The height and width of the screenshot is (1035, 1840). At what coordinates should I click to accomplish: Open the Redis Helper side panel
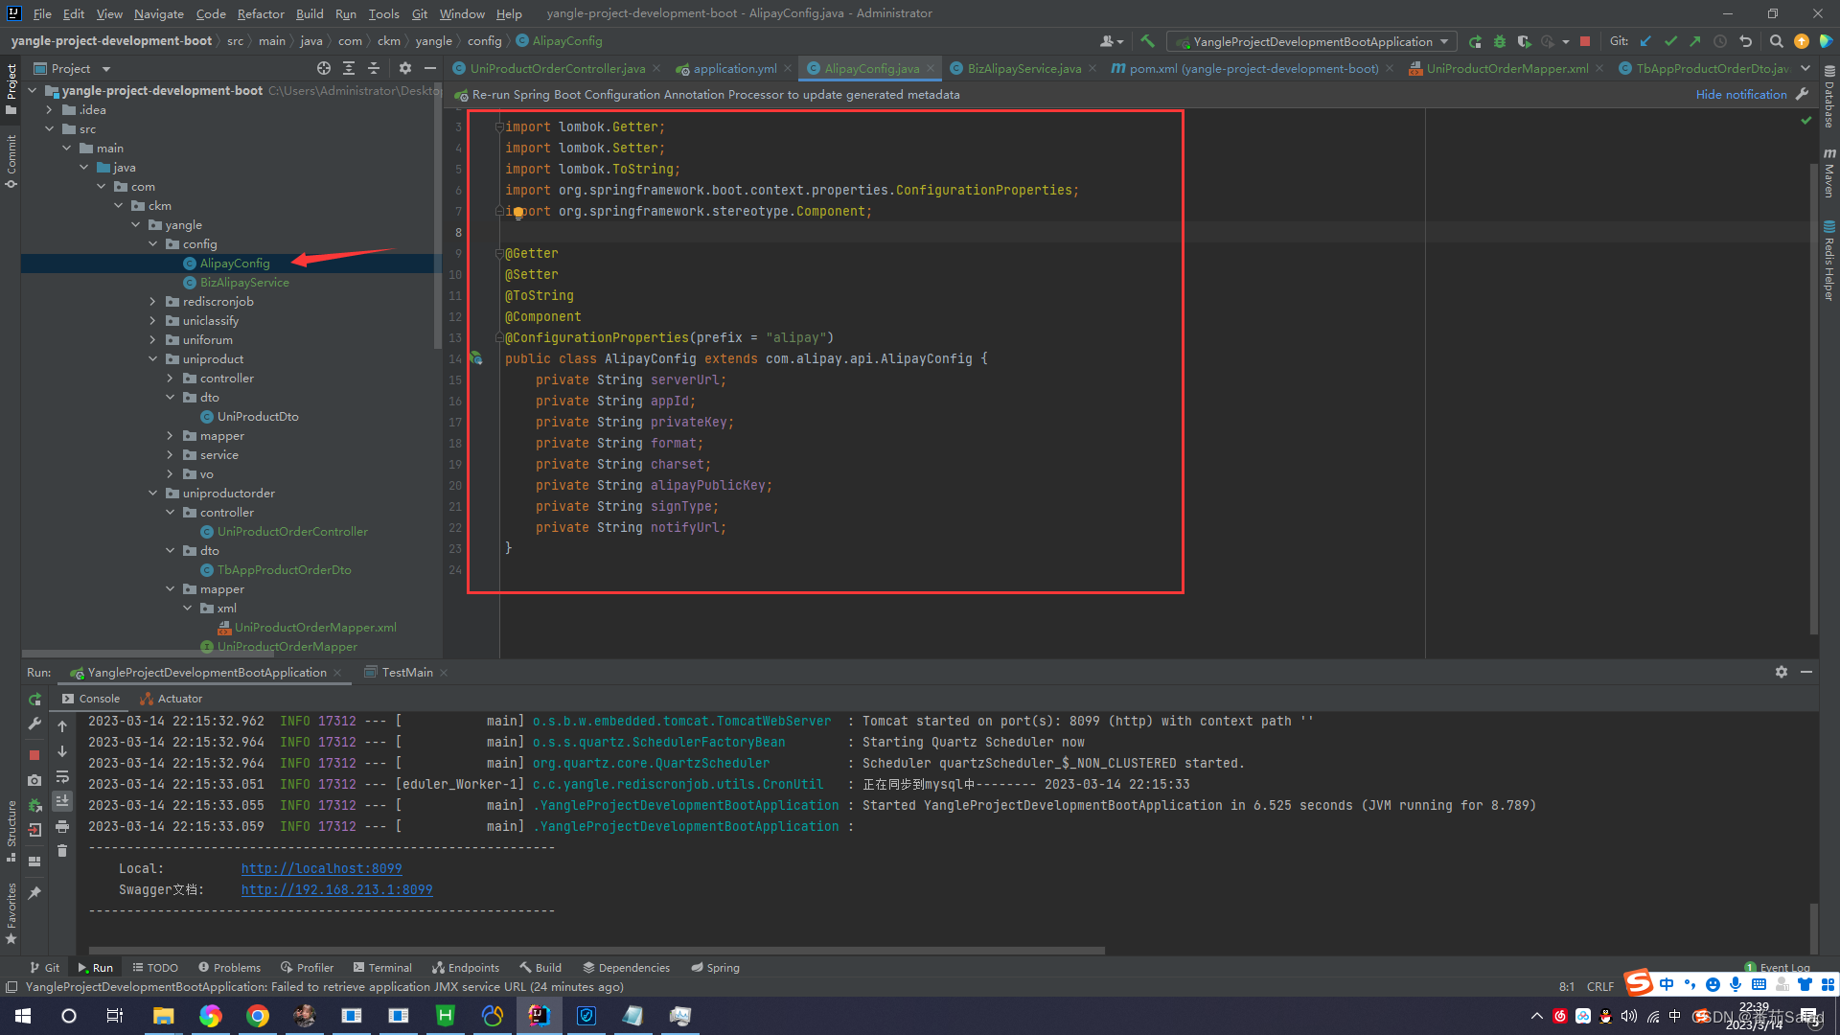click(x=1829, y=261)
